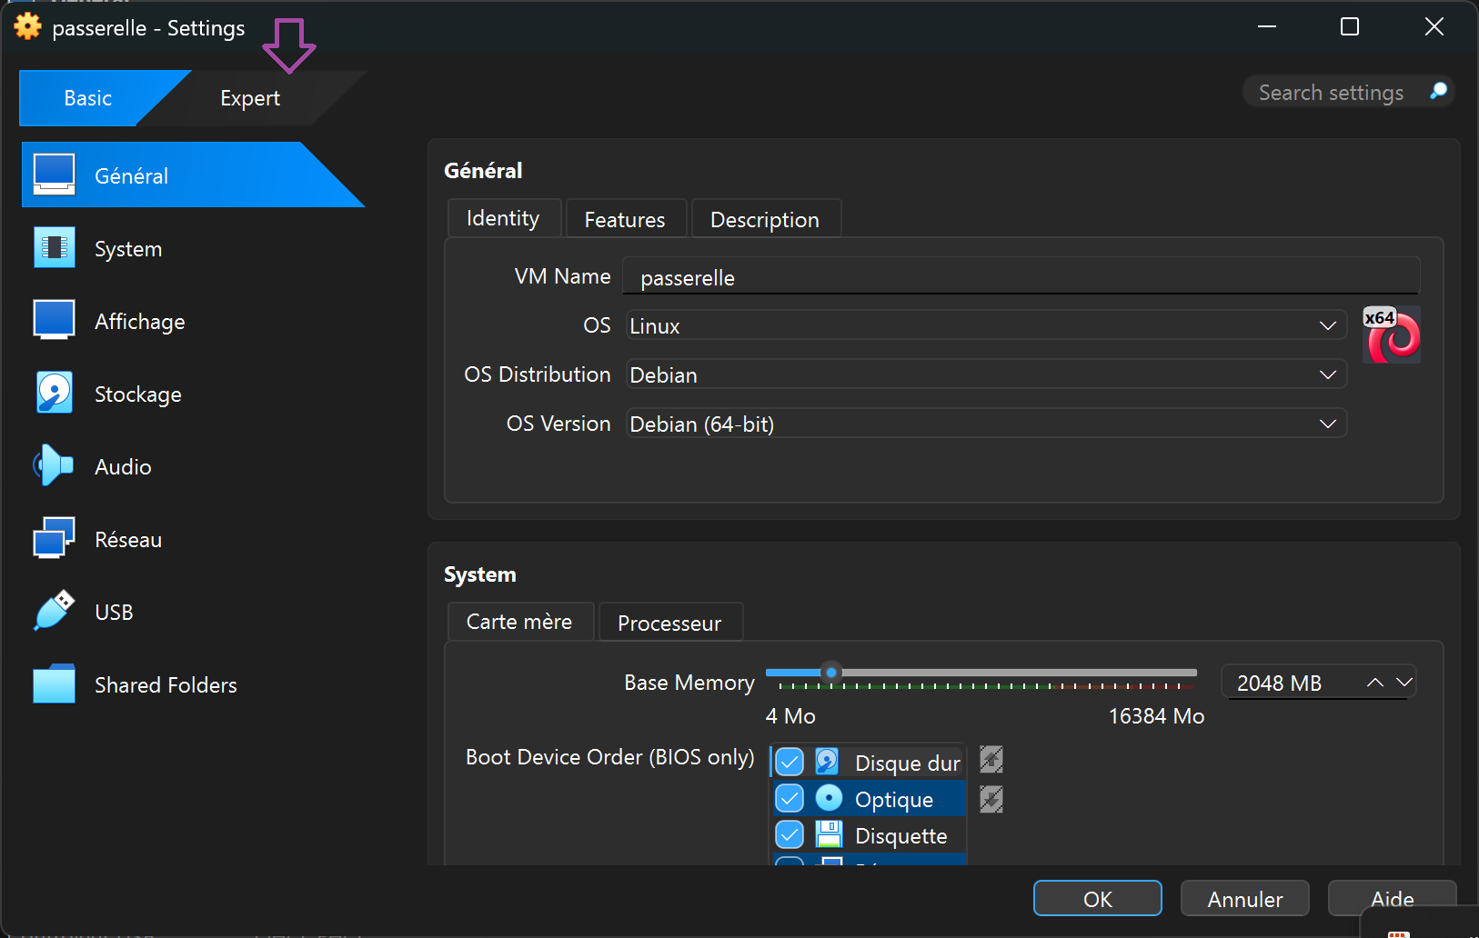Screen dimensions: 1479x938
Task: Open the Processeur tab
Action: click(669, 623)
